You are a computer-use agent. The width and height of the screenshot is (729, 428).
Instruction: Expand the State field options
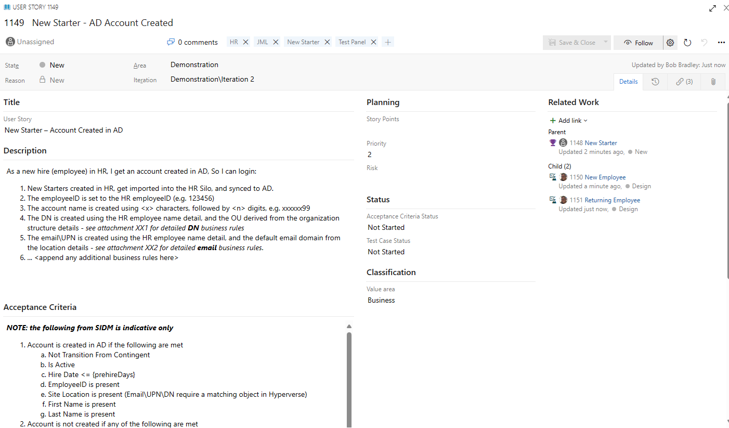pyautogui.click(x=57, y=64)
